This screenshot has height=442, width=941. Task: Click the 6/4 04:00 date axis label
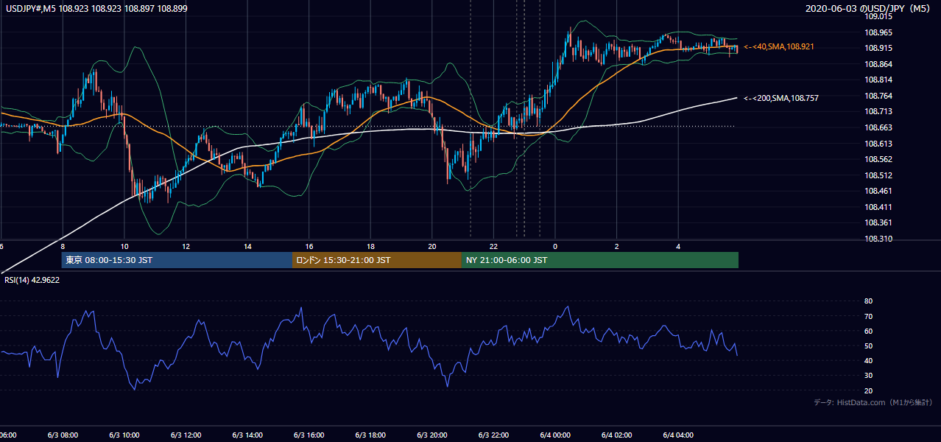[x=679, y=435]
